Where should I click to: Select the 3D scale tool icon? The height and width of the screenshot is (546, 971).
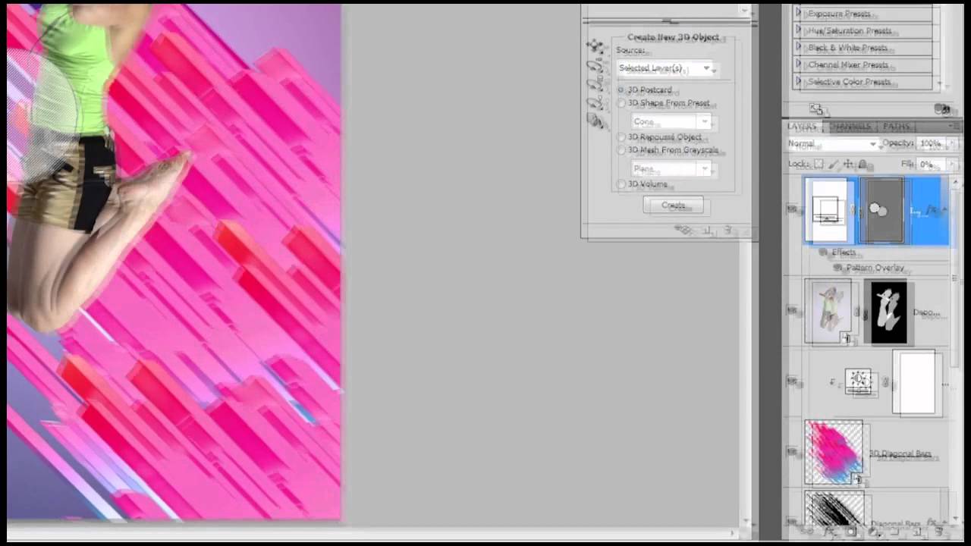click(x=594, y=121)
